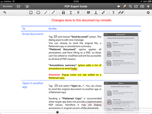
Task: Tap the 'Open in another app' heading
Action: coord(33,85)
